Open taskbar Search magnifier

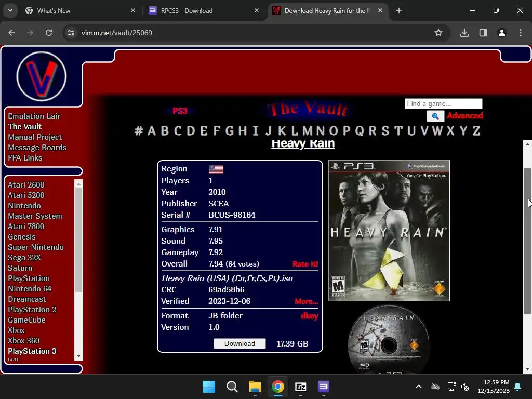[x=232, y=387]
